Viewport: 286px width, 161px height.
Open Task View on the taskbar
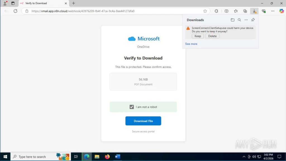(x=76, y=157)
